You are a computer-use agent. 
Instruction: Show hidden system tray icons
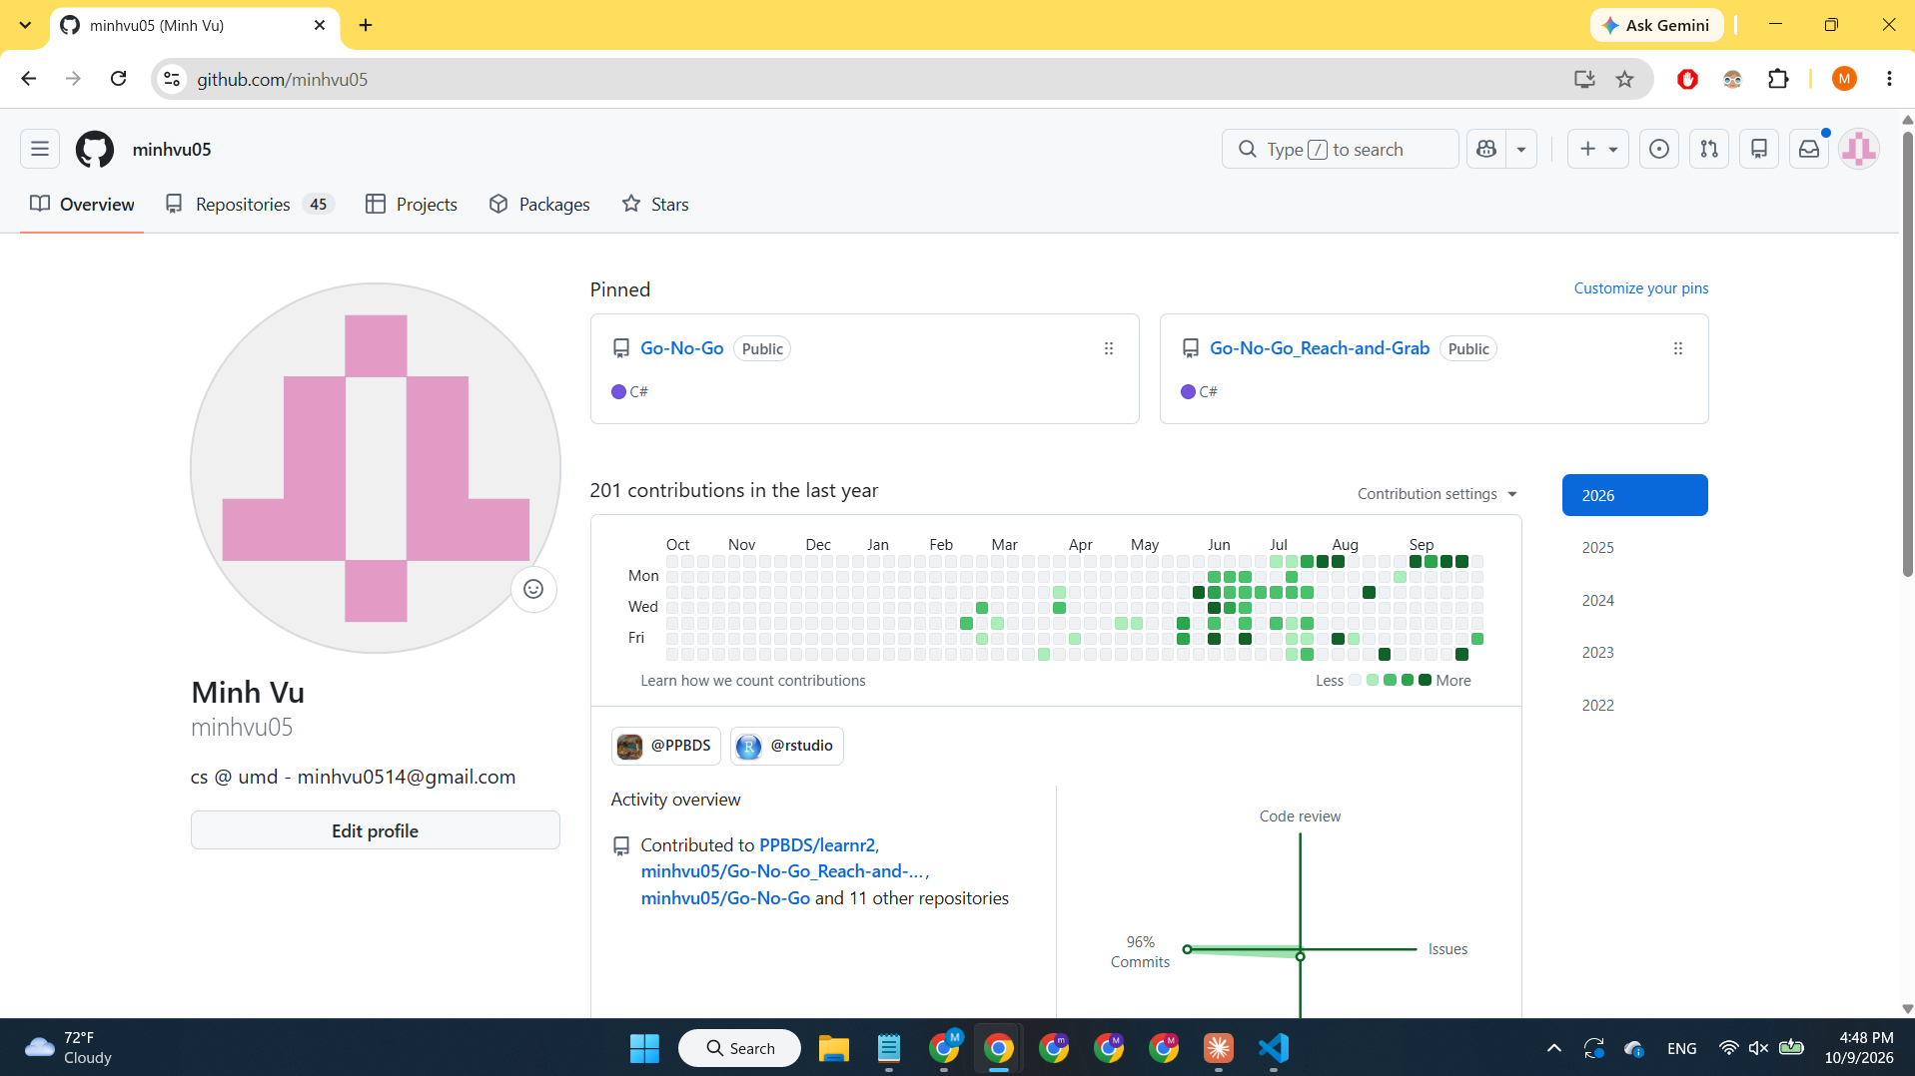[x=1554, y=1048]
